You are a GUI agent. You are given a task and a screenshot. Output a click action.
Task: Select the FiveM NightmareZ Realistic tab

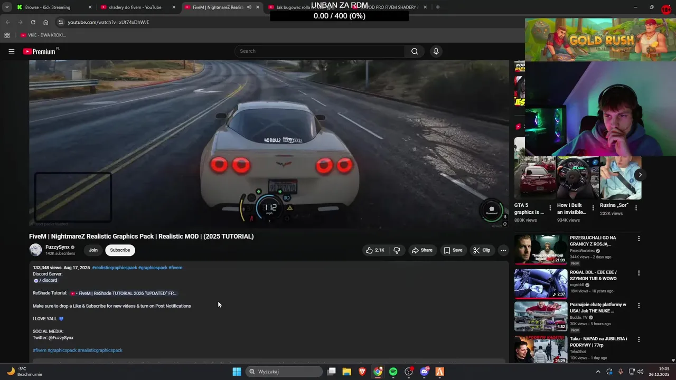[x=218, y=7]
